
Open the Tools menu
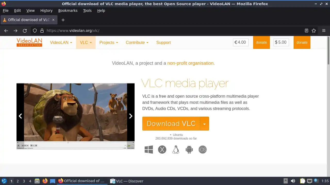(87, 11)
